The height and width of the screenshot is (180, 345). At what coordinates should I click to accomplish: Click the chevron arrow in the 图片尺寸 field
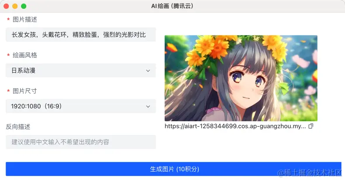tap(148, 107)
